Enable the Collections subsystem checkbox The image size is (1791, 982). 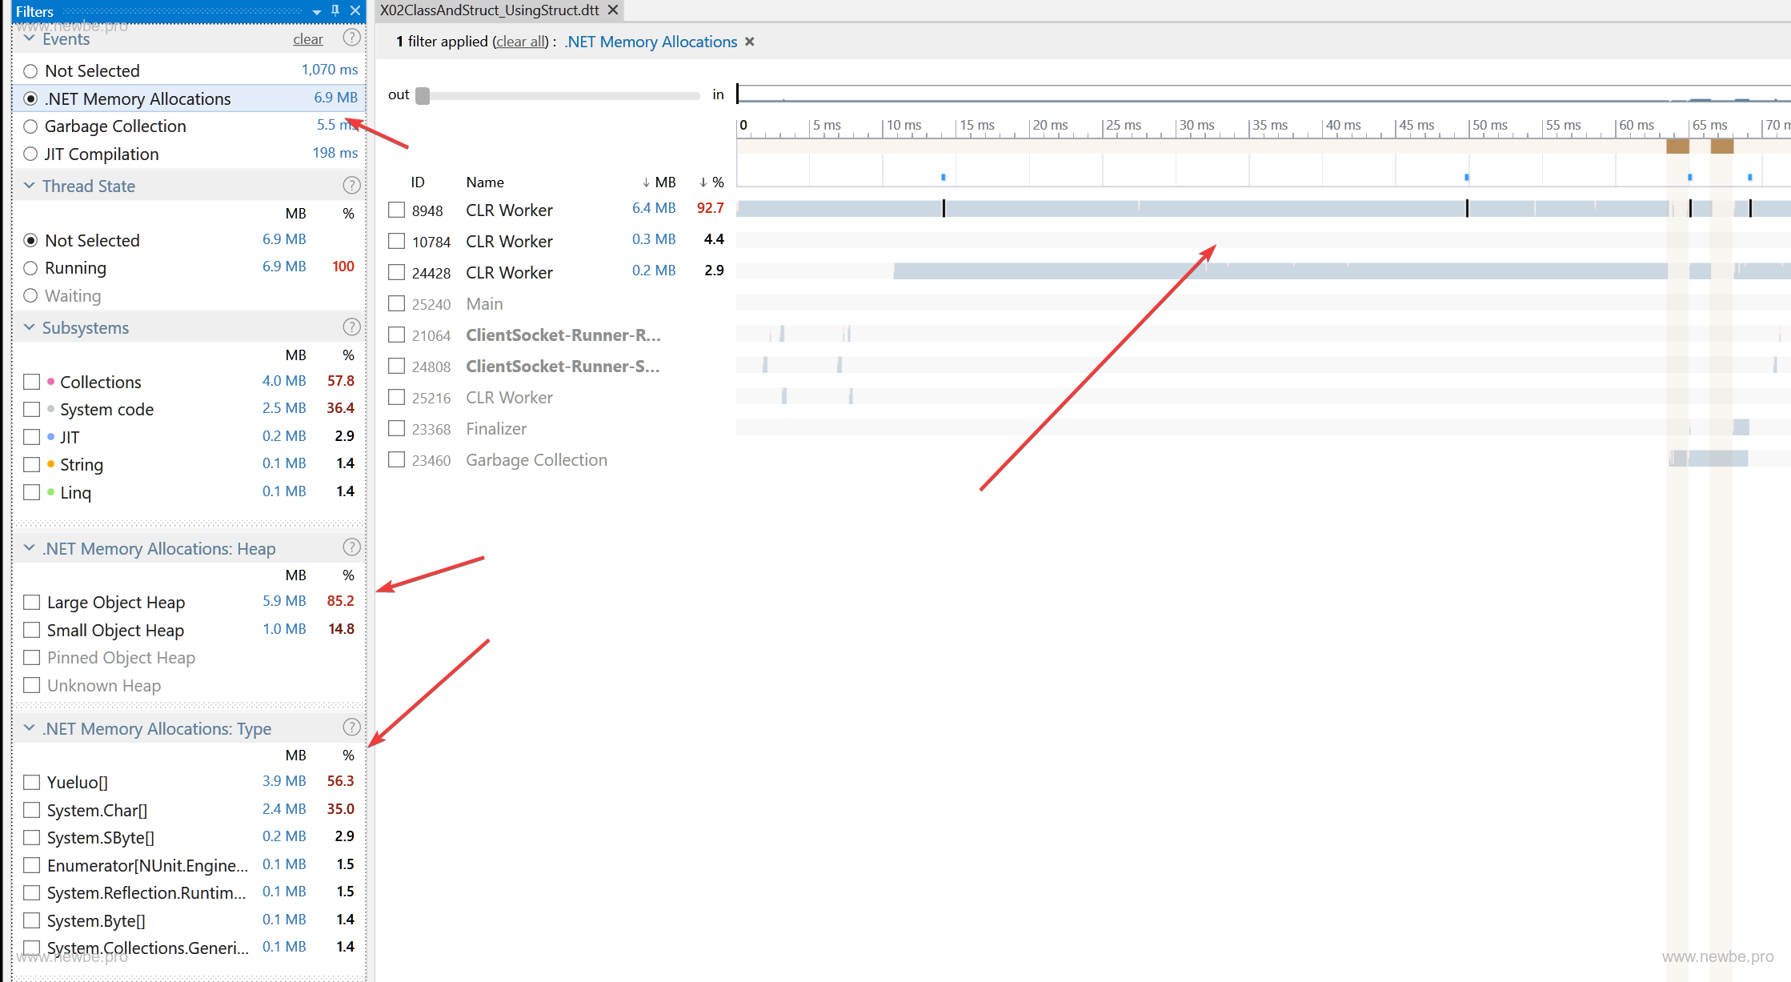click(x=32, y=382)
